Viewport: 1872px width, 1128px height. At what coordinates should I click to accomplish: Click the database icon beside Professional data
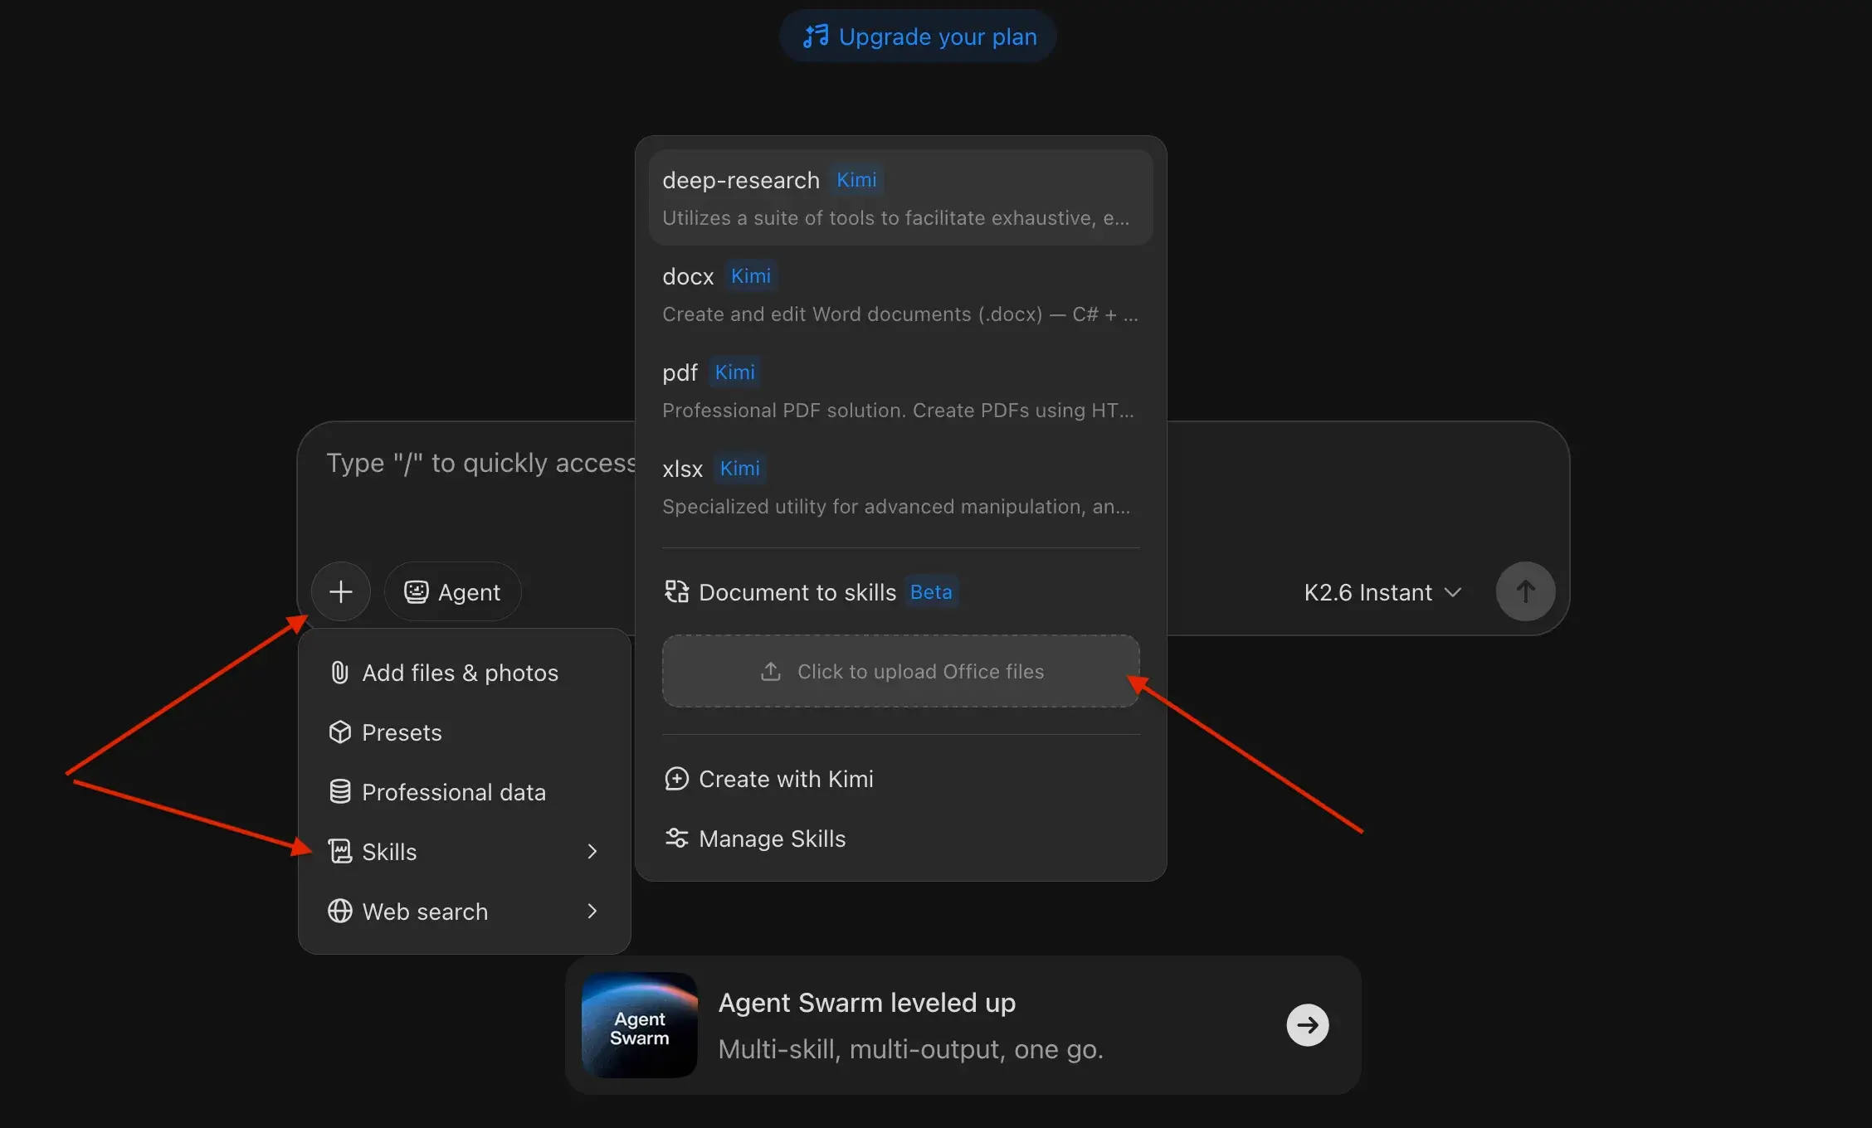[x=339, y=792]
